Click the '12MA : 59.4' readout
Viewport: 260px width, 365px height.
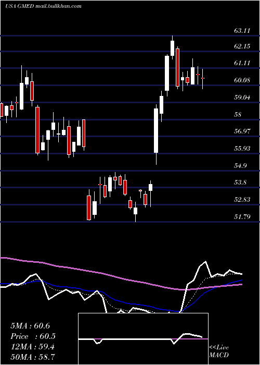[x=32, y=347]
